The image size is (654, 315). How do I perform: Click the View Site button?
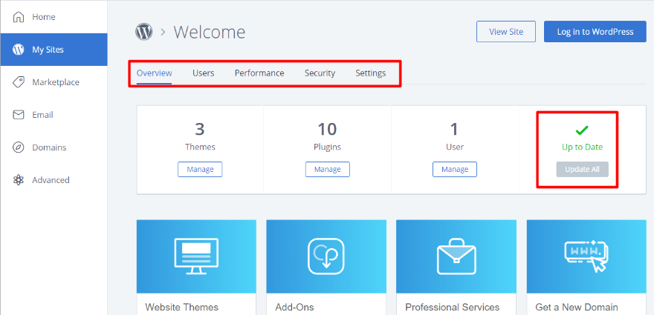click(x=506, y=32)
